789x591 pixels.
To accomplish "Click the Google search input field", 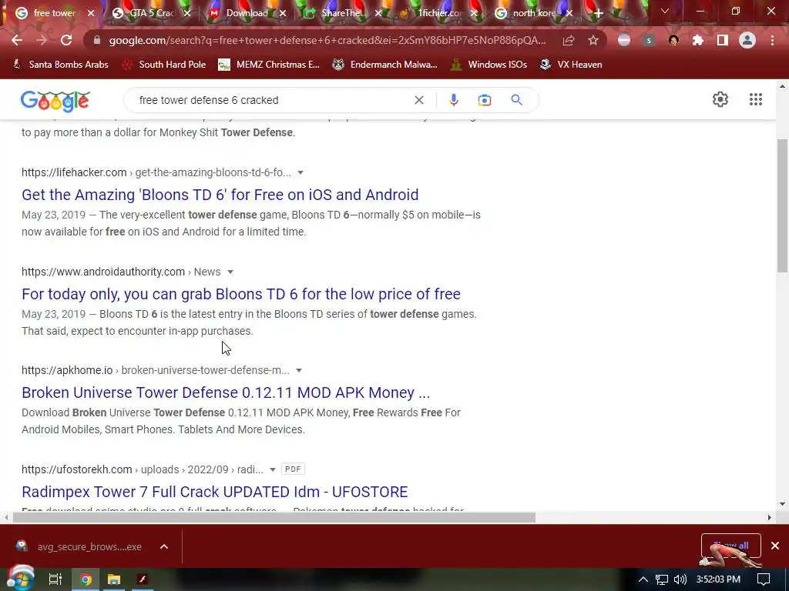I will 272,100.
